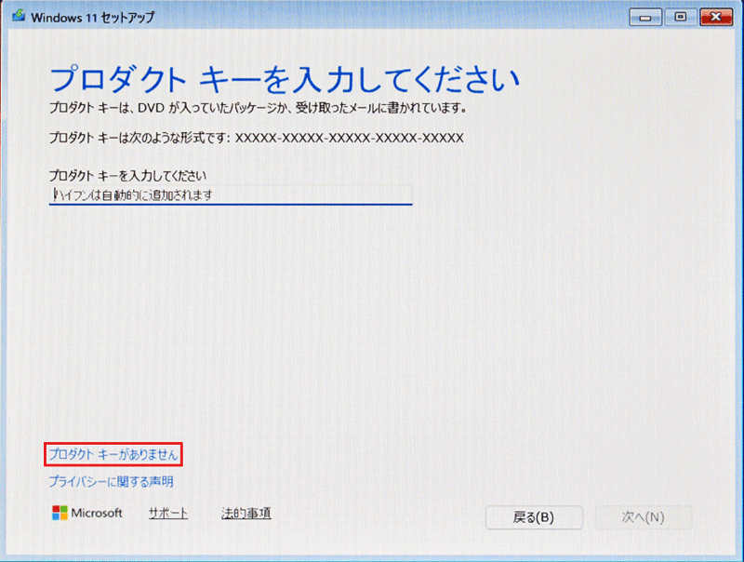Click the '次へ(N)' button

pyautogui.click(x=644, y=517)
